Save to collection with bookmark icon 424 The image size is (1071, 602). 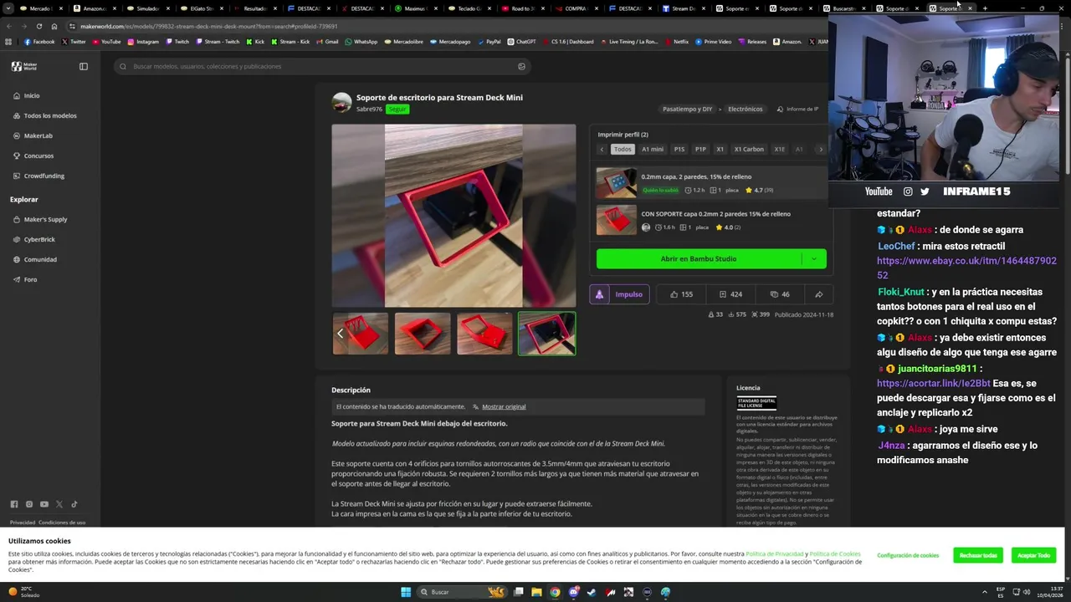pos(730,294)
